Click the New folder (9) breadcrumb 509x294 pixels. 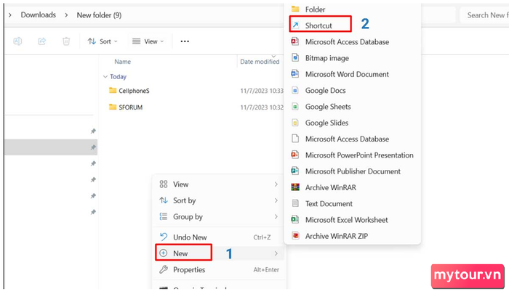(99, 15)
